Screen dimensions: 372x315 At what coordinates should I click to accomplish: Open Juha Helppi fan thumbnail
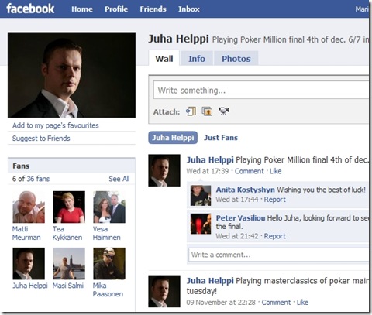(29, 263)
